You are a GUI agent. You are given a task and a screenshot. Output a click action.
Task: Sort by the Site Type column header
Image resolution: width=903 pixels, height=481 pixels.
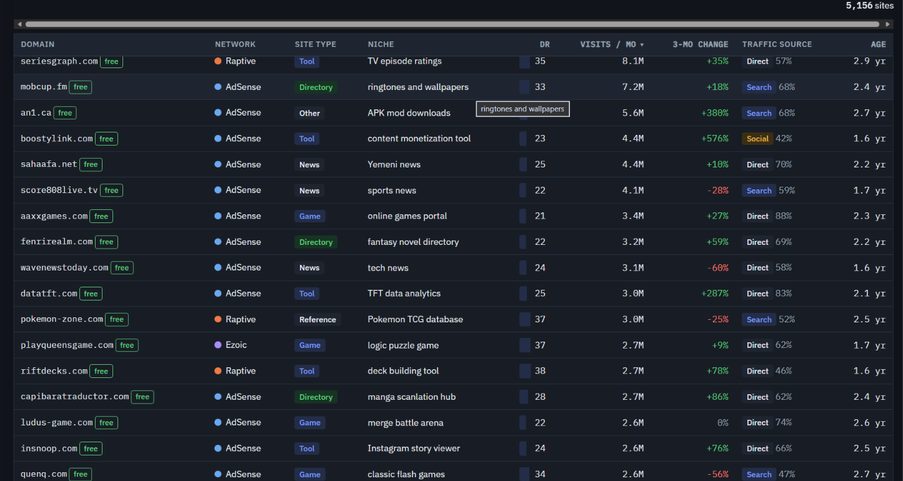click(x=316, y=44)
